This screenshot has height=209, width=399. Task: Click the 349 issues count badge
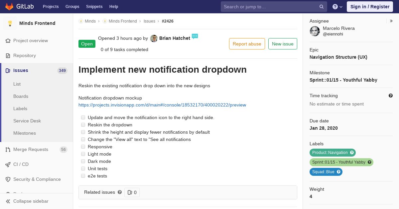click(x=62, y=71)
